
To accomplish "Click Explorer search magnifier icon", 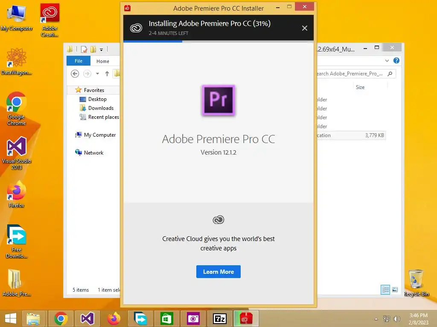I will 390,74.
